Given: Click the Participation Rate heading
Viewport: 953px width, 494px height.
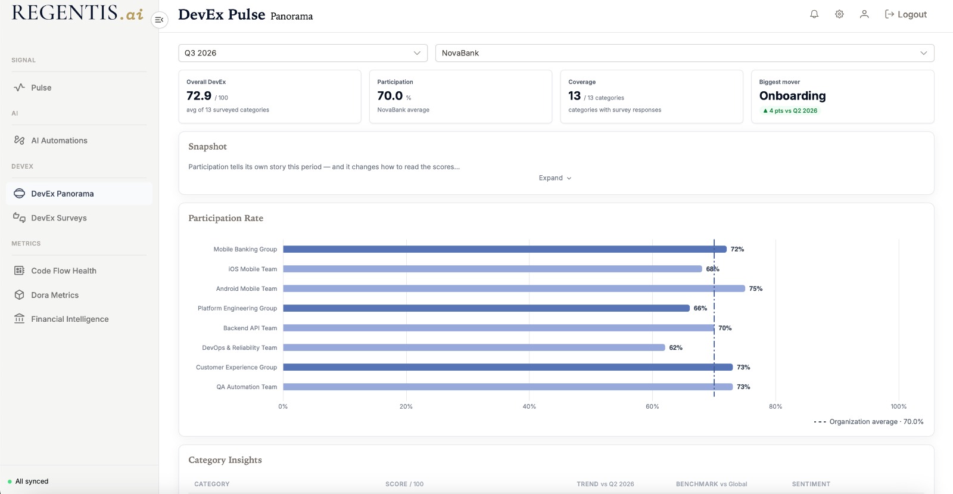Looking at the screenshot, I should click(x=226, y=218).
